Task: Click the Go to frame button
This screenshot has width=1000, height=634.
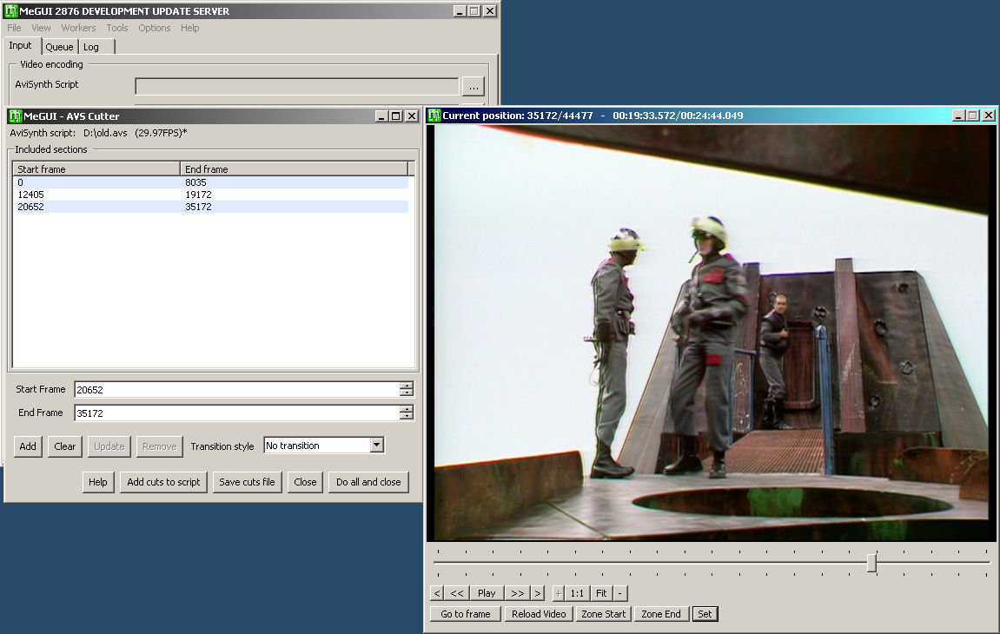Action: pyautogui.click(x=466, y=614)
